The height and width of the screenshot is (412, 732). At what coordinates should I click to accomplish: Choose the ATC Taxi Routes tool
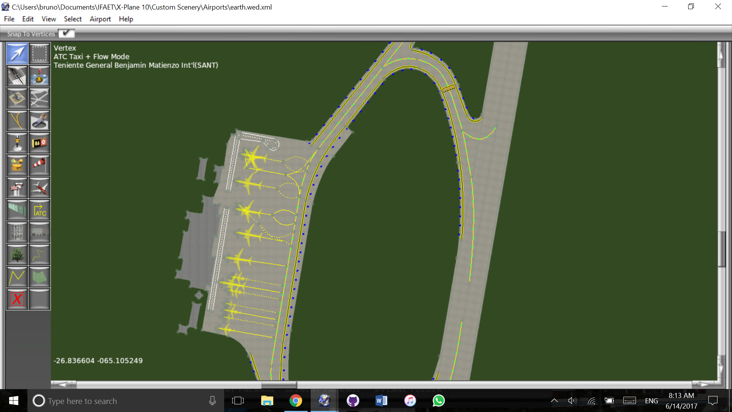tap(39, 210)
